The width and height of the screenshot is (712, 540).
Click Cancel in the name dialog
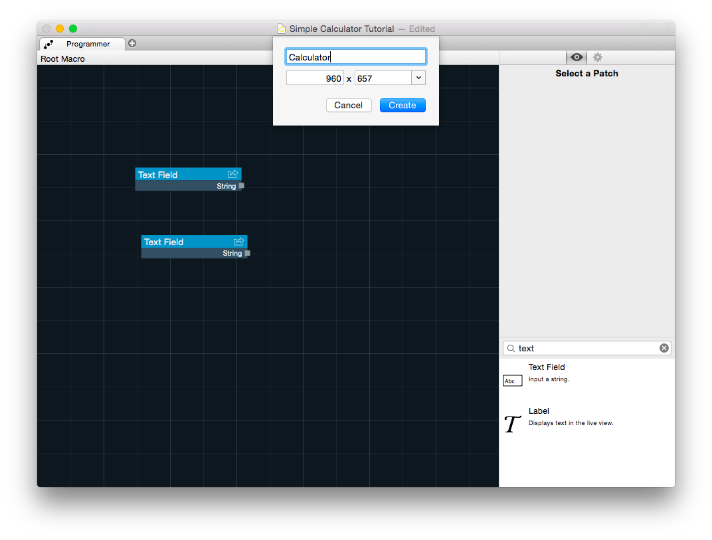pyautogui.click(x=348, y=106)
